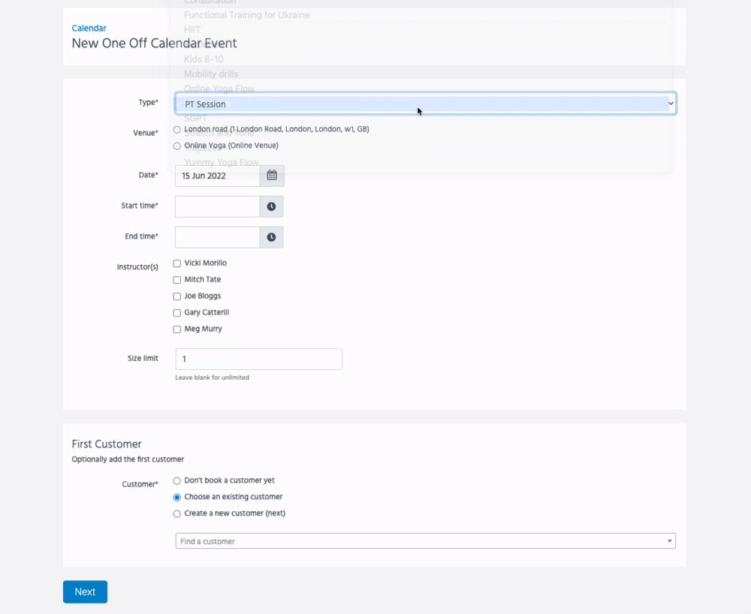
Task: Check the Mitch Tate instructor box
Action: coord(177,280)
